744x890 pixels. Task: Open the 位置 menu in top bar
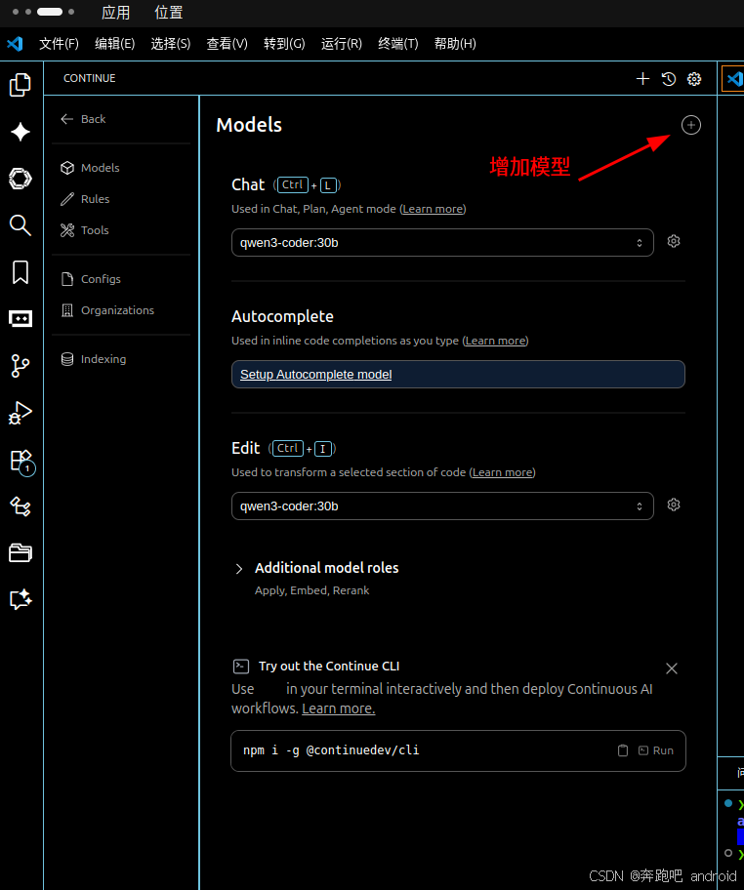tap(169, 13)
